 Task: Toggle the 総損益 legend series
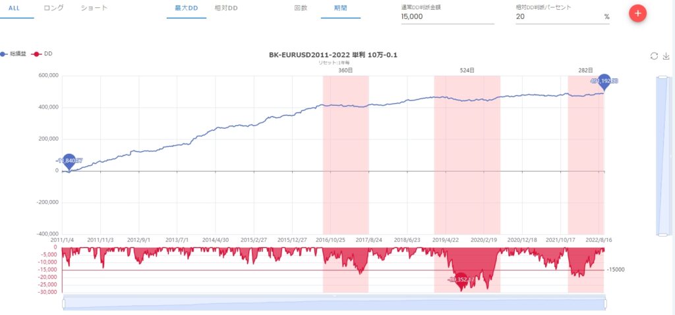click(13, 54)
